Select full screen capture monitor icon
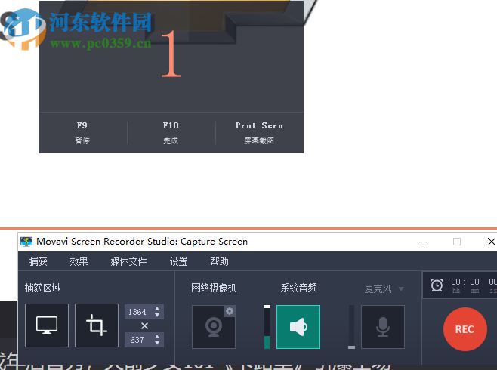Image resolution: width=497 pixels, height=370 pixels. 47,325
